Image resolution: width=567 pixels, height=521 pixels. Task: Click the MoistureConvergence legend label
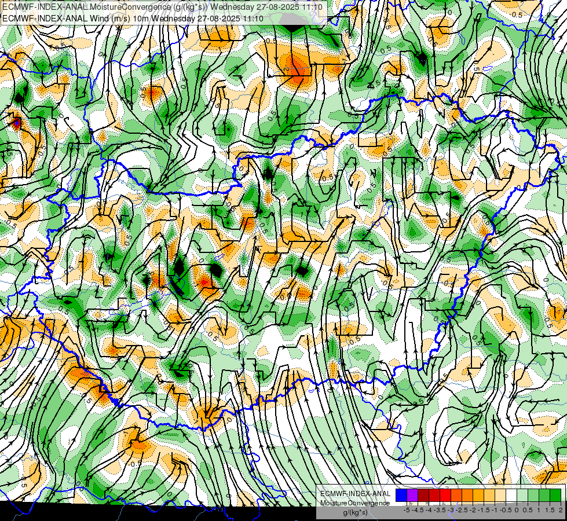point(355,503)
